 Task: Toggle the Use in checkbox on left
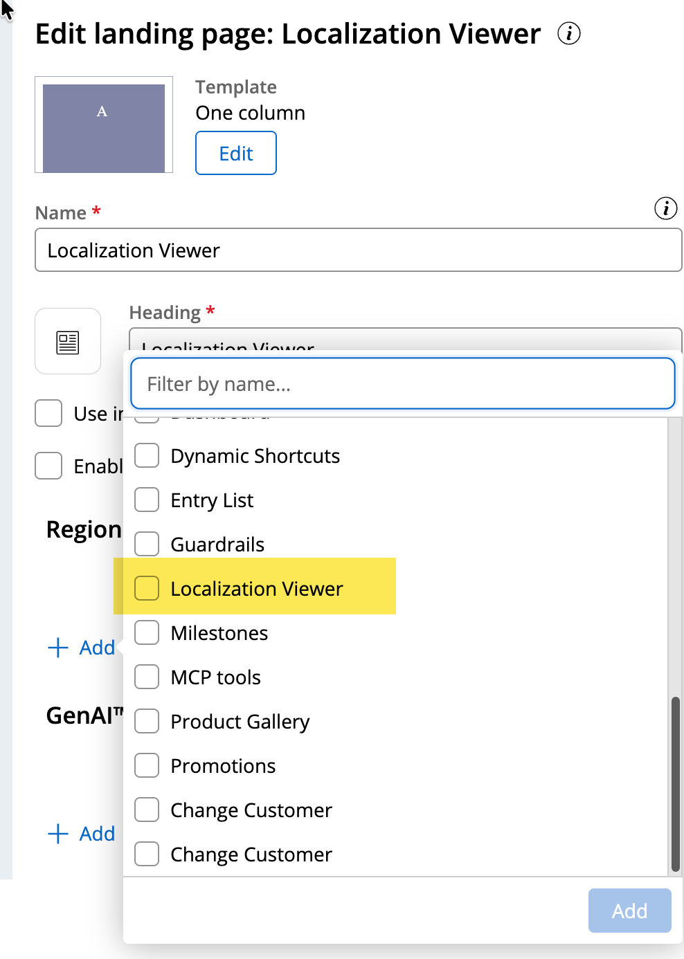(x=48, y=414)
